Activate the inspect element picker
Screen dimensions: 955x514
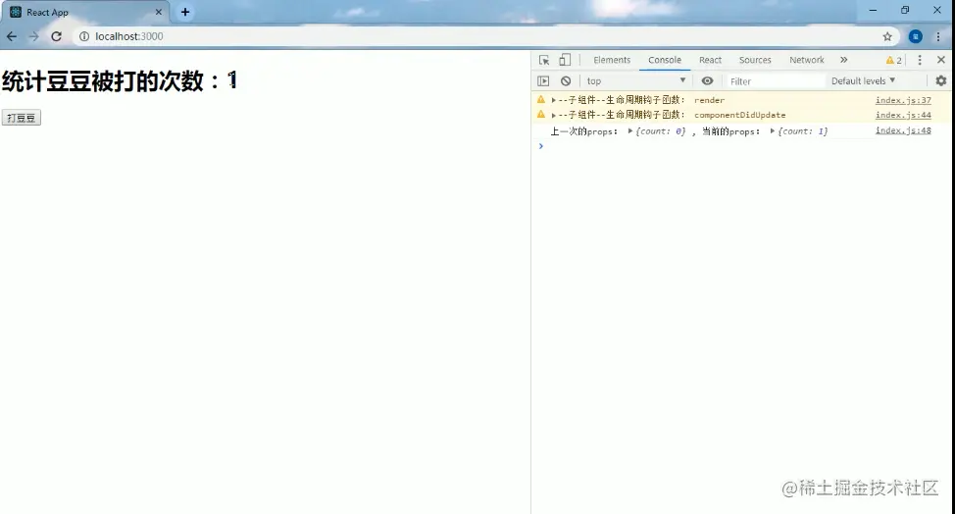coord(544,60)
